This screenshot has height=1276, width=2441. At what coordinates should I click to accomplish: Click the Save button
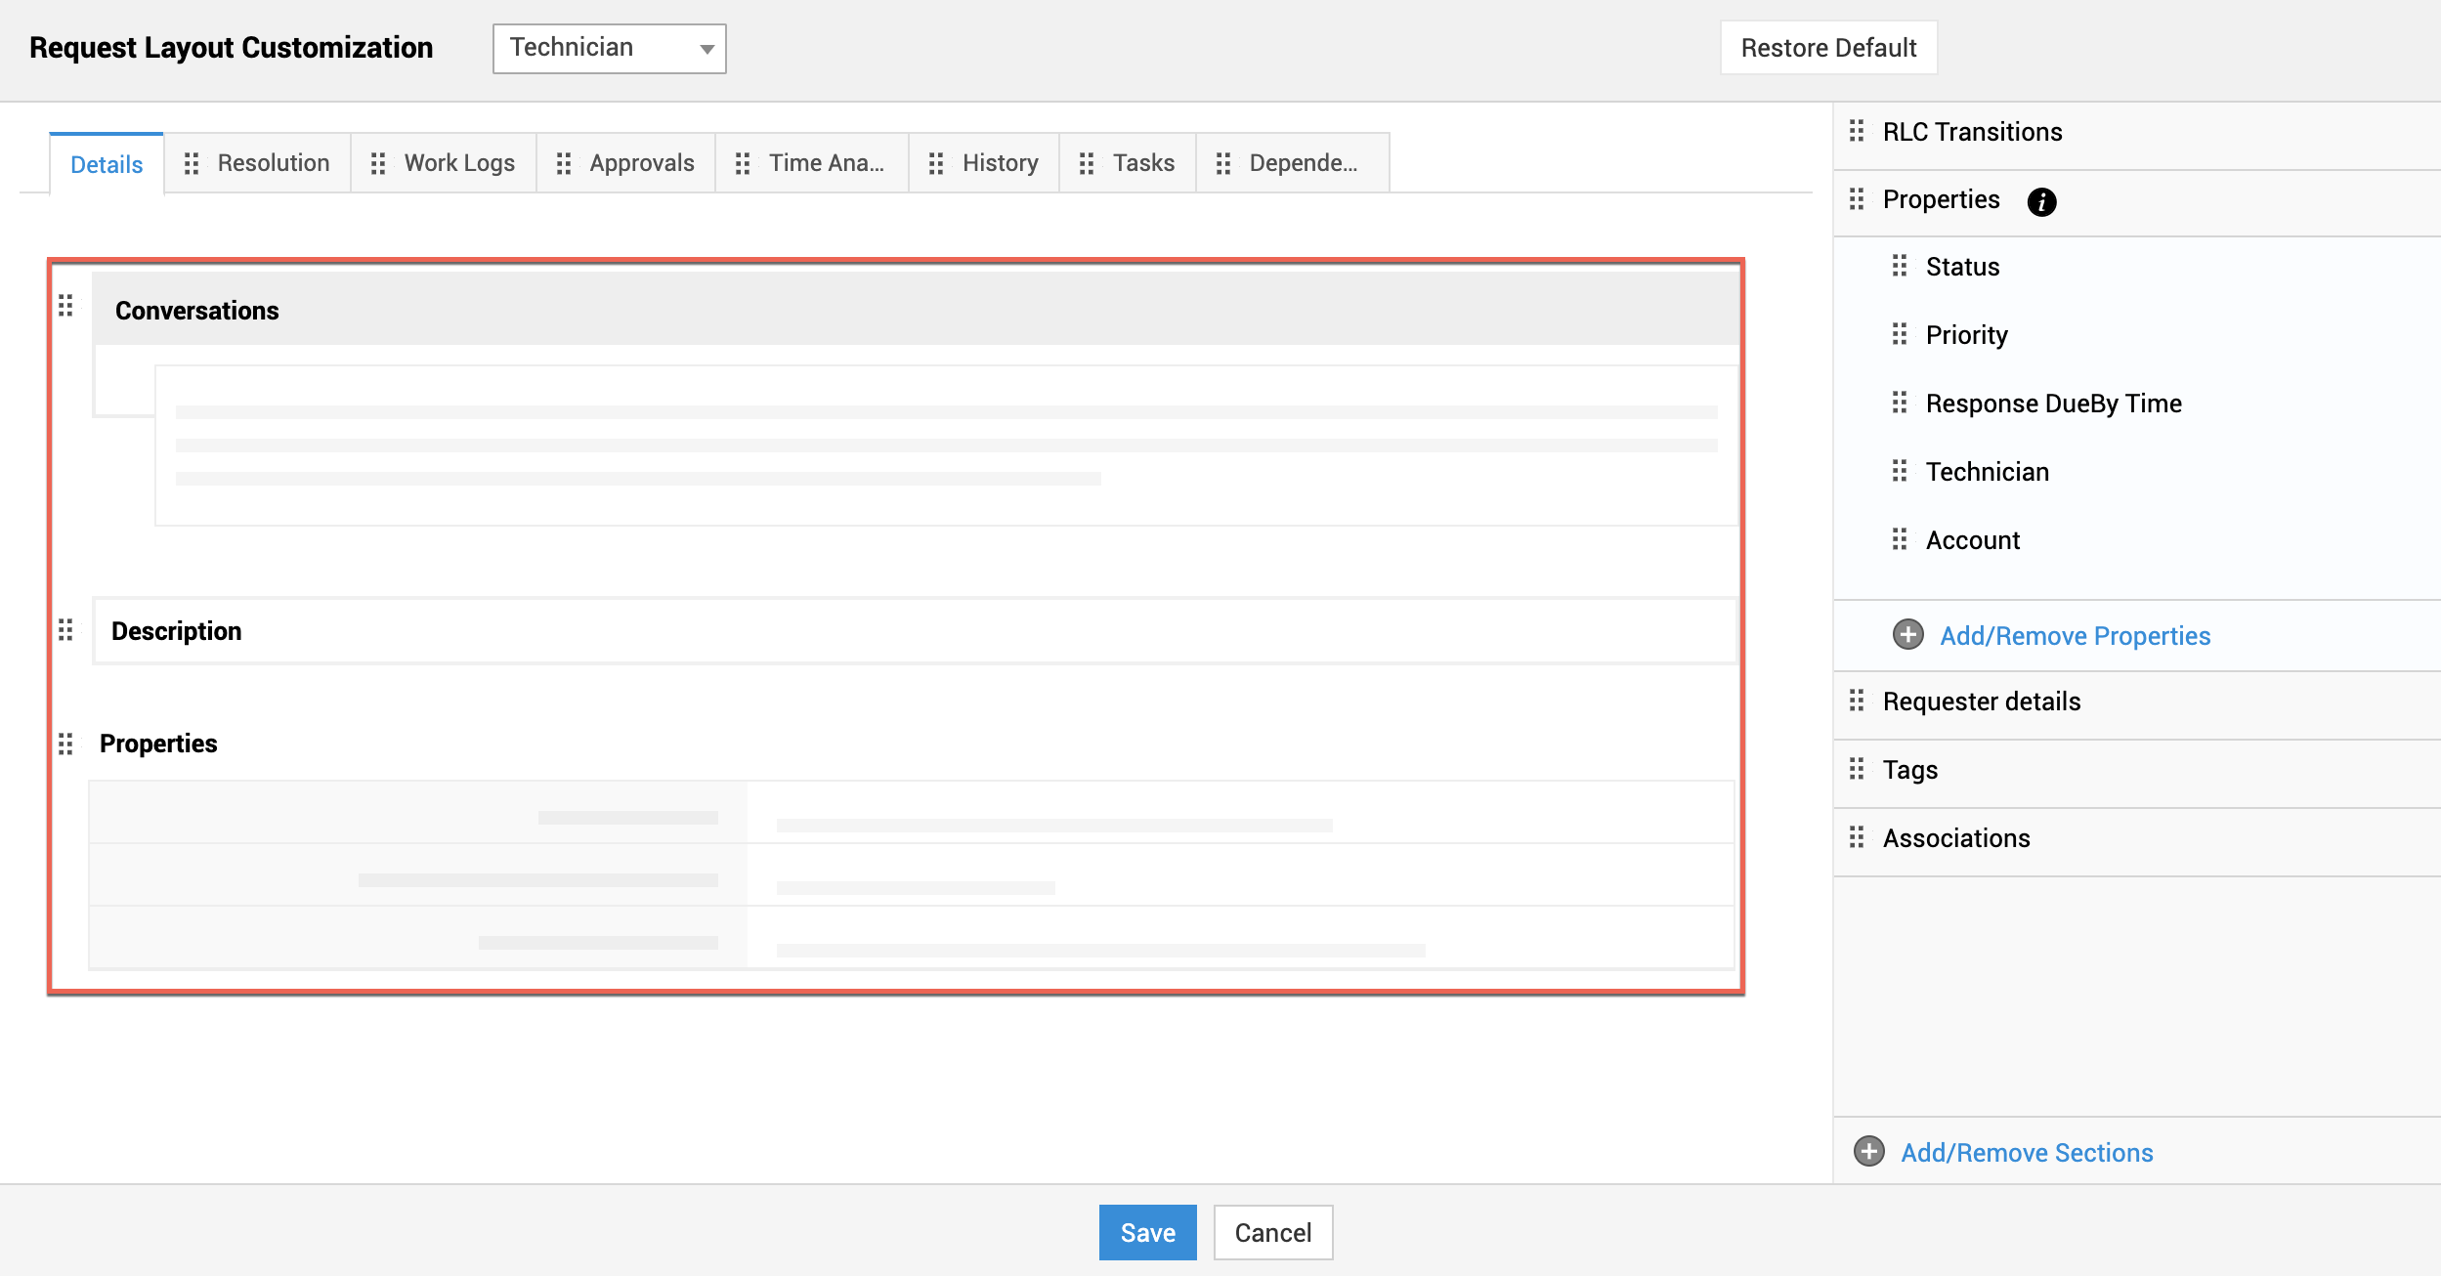pos(1146,1232)
